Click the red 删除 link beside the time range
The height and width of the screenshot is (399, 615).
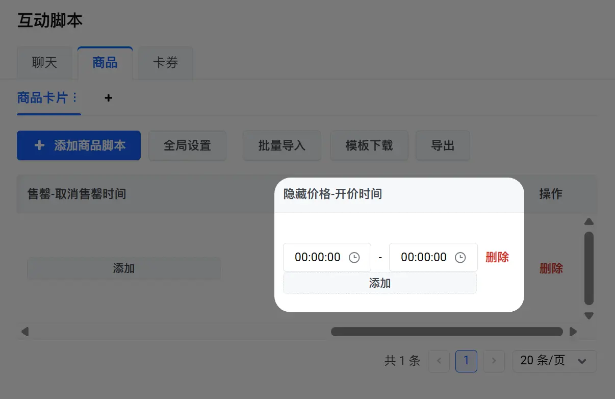point(497,257)
